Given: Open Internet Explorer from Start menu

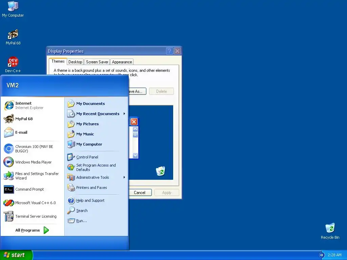Looking at the screenshot, I should pos(32,105).
